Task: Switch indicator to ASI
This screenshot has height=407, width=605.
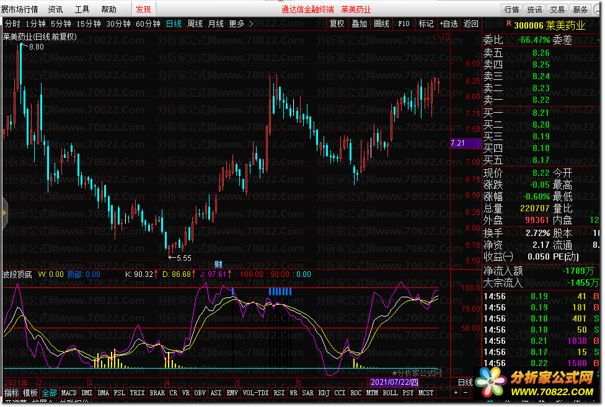Action: (x=216, y=393)
